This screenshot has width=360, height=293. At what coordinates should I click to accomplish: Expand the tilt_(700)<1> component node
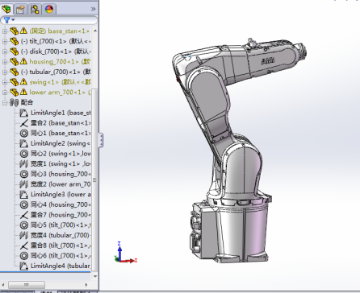[x=5, y=41]
